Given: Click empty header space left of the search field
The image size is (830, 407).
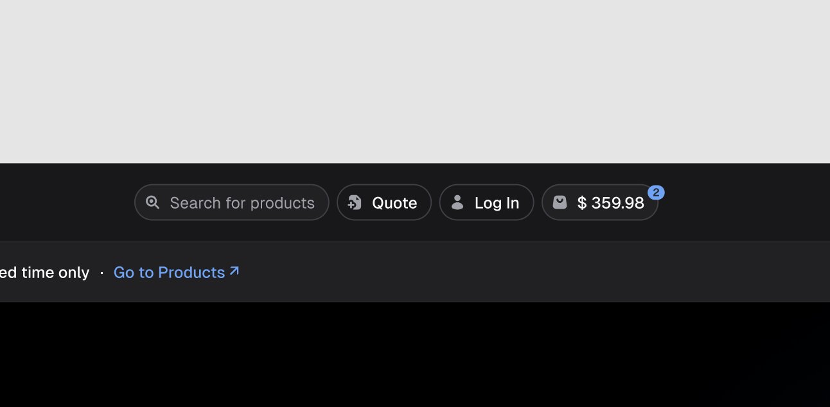Looking at the screenshot, I should coord(64,202).
